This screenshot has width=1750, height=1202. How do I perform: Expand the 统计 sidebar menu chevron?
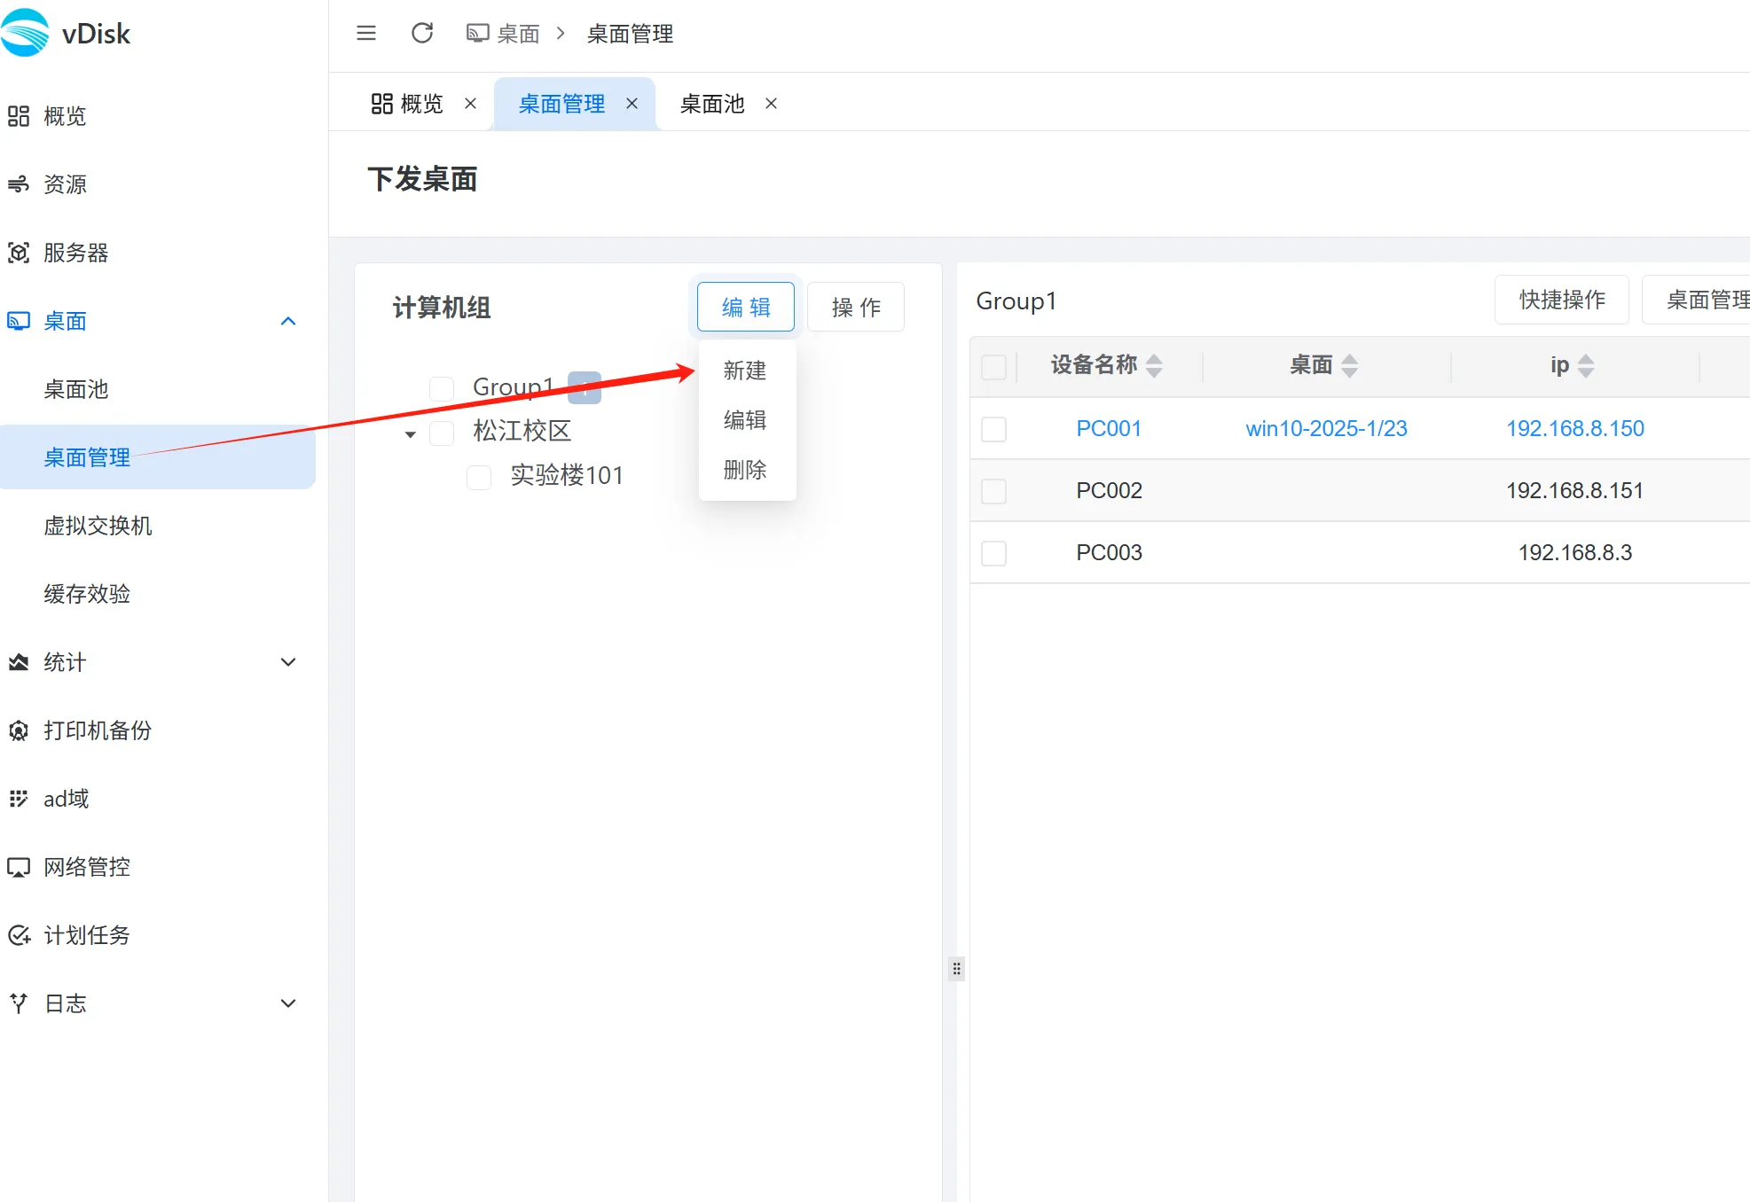[x=288, y=662]
